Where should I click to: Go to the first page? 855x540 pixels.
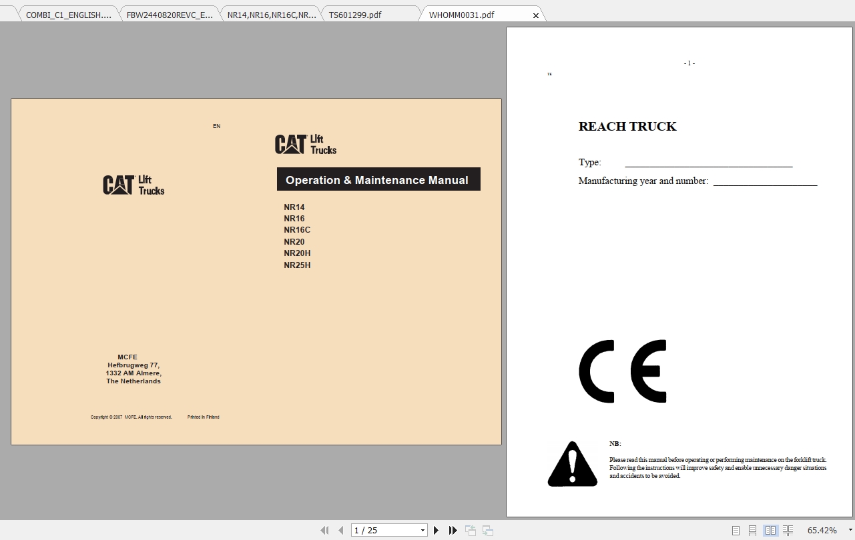[x=324, y=531]
